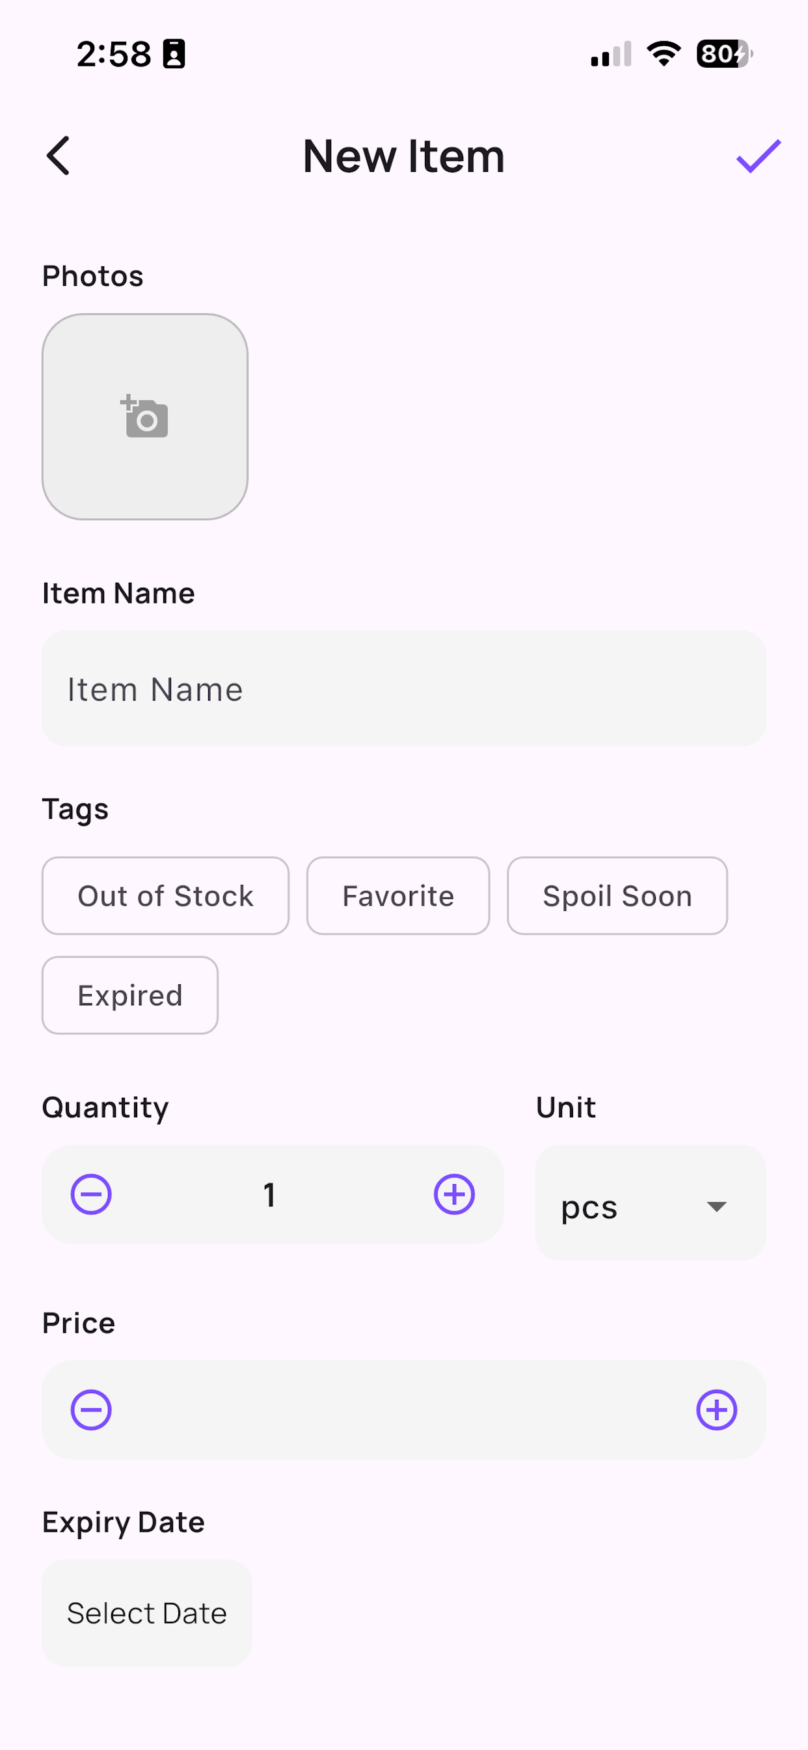Focus the Item Name text field
The width and height of the screenshot is (808, 1750).
(x=404, y=688)
